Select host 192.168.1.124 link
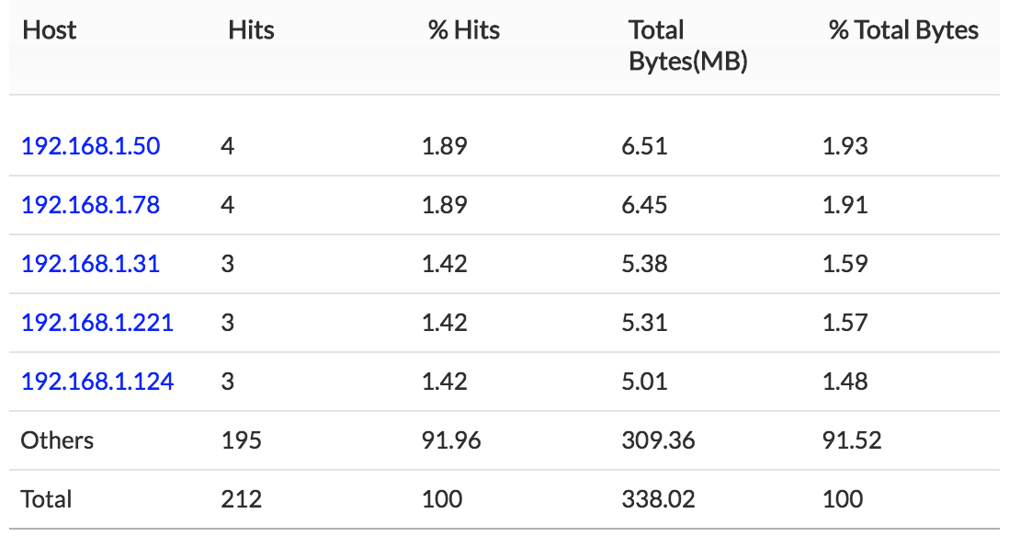Screen dimensions: 1009x548 [x=96, y=382]
